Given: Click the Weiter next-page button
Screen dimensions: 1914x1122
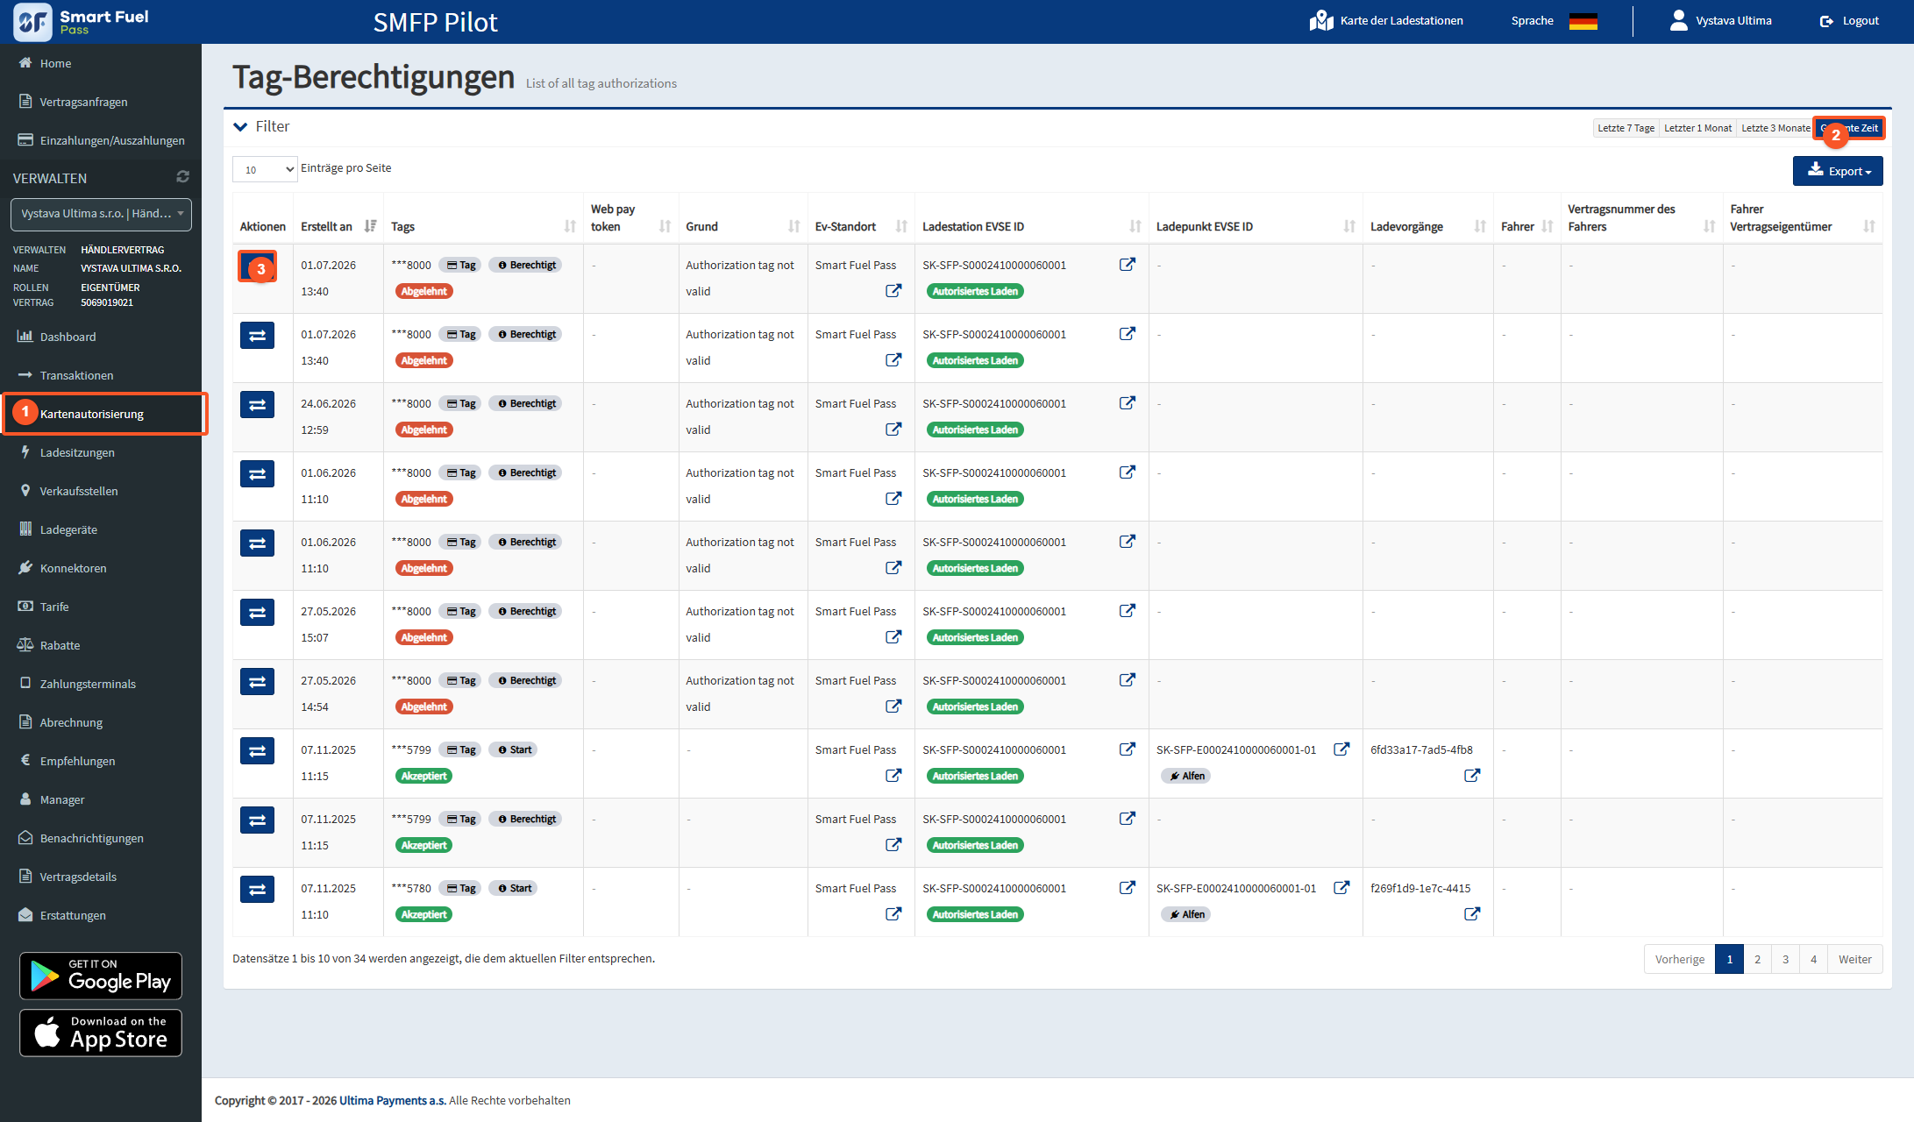Looking at the screenshot, I should [1854, 959].
